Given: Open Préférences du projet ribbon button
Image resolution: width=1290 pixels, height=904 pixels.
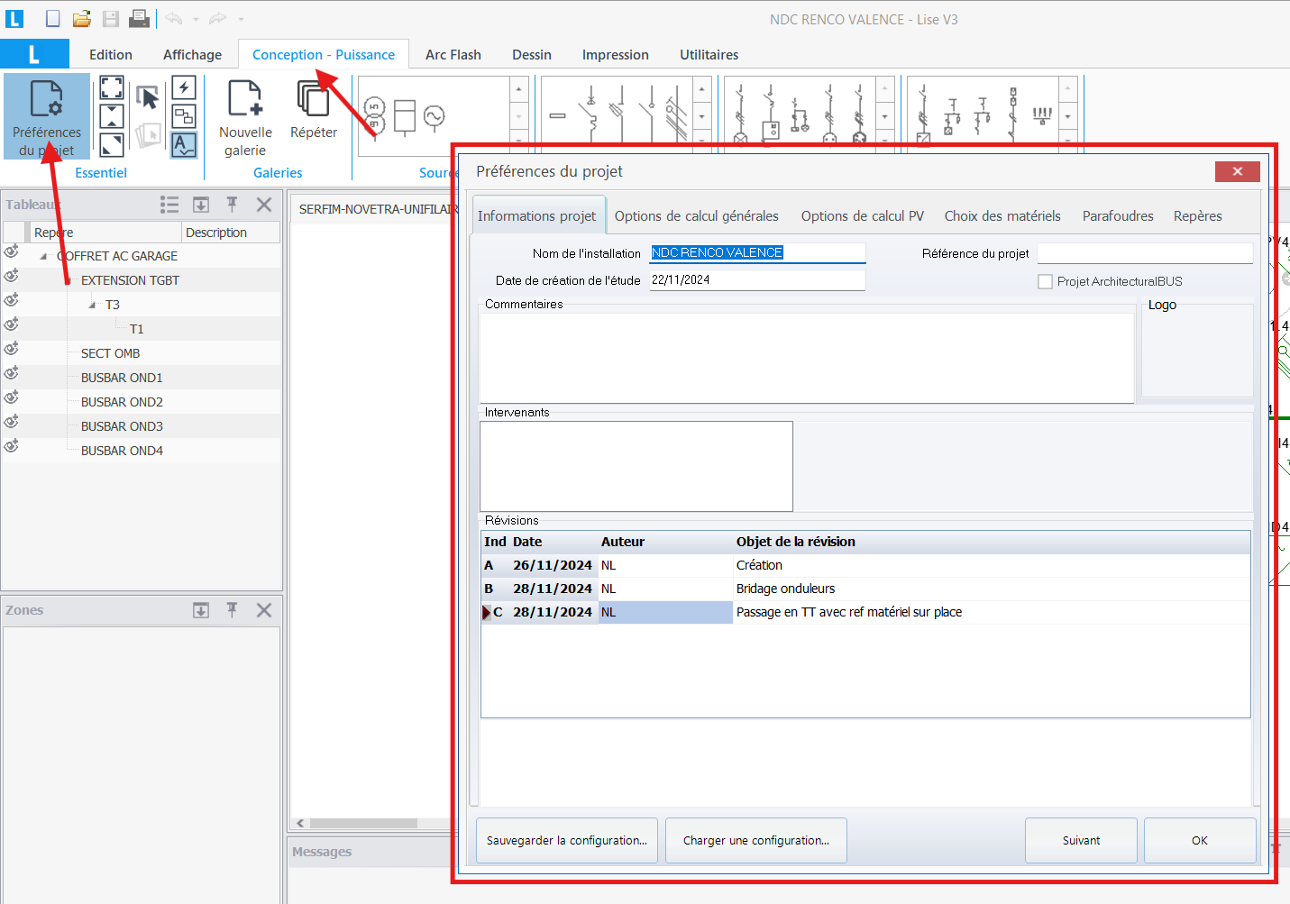Looking at the screenshot, I should 47,117.
